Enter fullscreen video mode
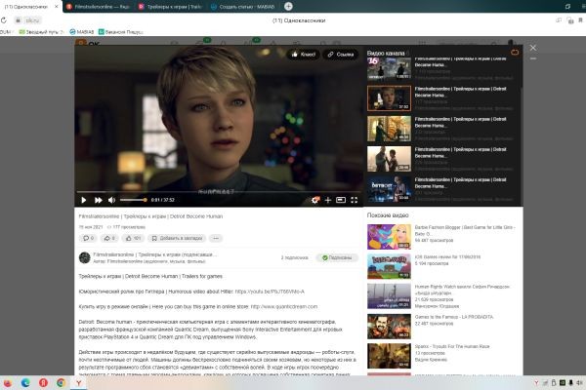The height and width of the screenshot is (390, 586). [x=354, y=200]
